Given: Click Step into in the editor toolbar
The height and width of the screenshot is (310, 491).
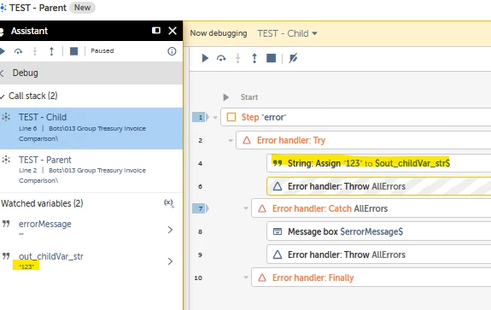Looking at the screenshot, I should (x=238, y=58).
